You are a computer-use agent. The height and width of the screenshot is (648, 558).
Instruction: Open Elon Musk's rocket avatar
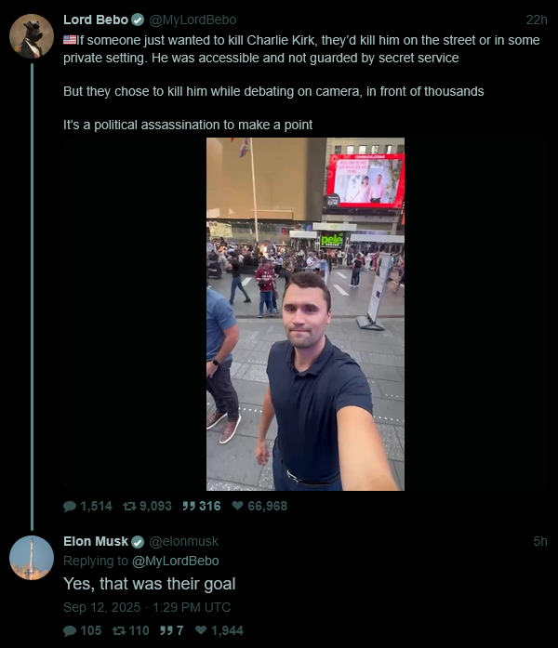(32, 558)
